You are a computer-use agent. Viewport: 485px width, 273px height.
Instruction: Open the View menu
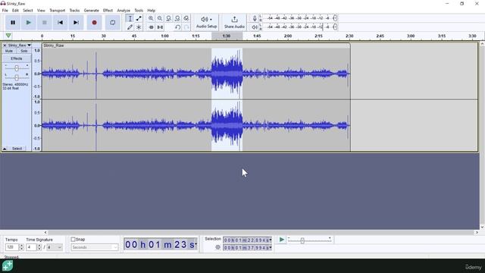[41, 10]
